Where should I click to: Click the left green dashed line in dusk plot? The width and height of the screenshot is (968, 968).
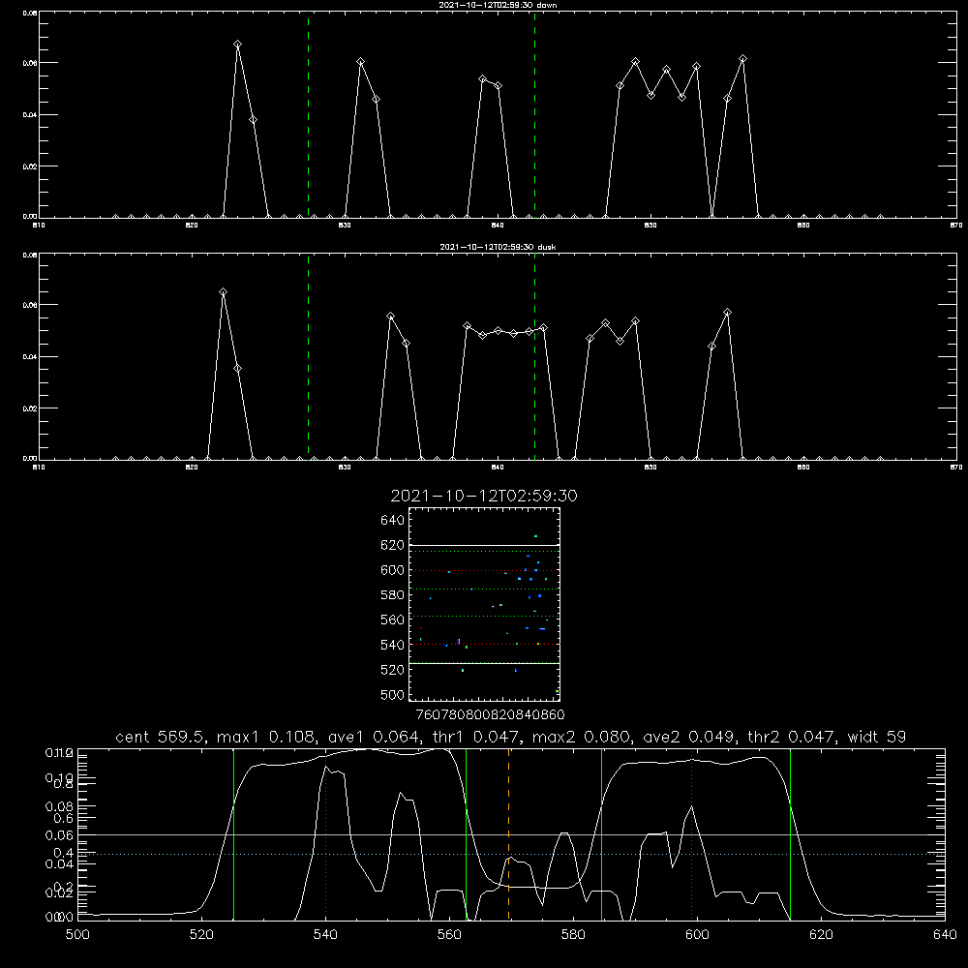(x=309, y=357)
